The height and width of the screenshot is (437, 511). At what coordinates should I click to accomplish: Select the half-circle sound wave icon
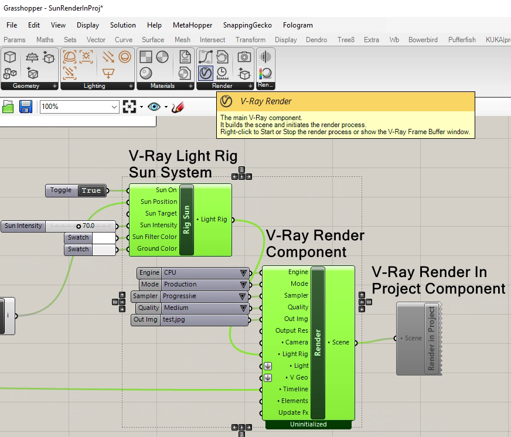coord(265,57)
